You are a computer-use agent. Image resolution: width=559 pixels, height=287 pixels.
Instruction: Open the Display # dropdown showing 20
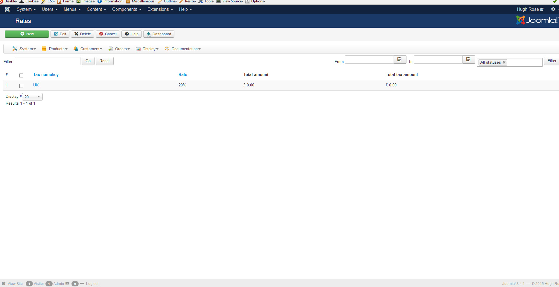point(32,97)
